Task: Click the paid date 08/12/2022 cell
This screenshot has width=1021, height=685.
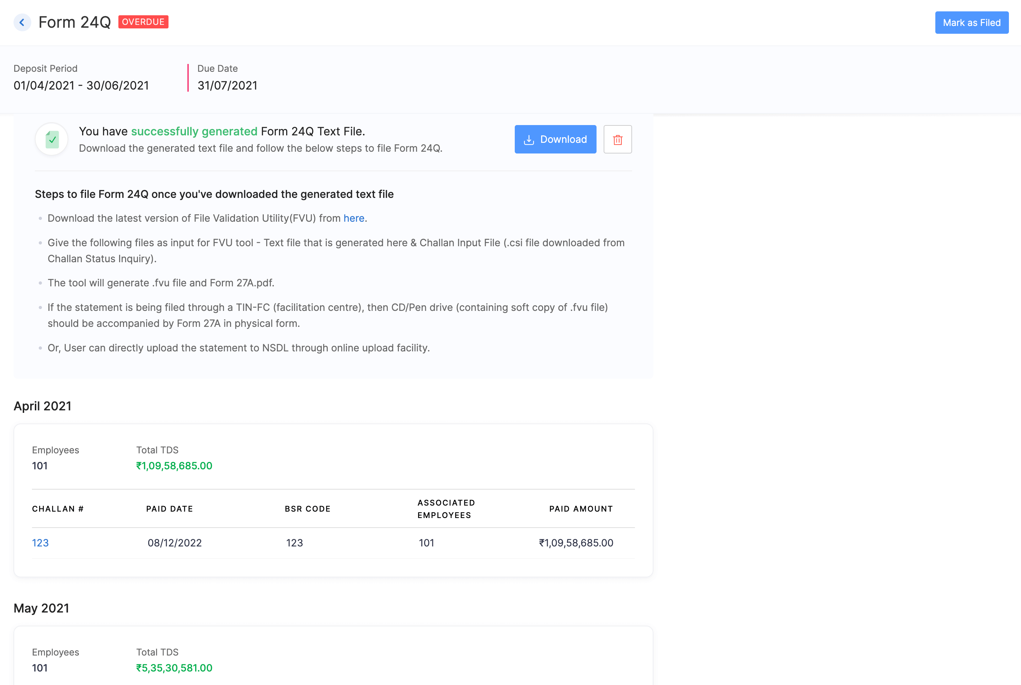Action: point(175,543)
